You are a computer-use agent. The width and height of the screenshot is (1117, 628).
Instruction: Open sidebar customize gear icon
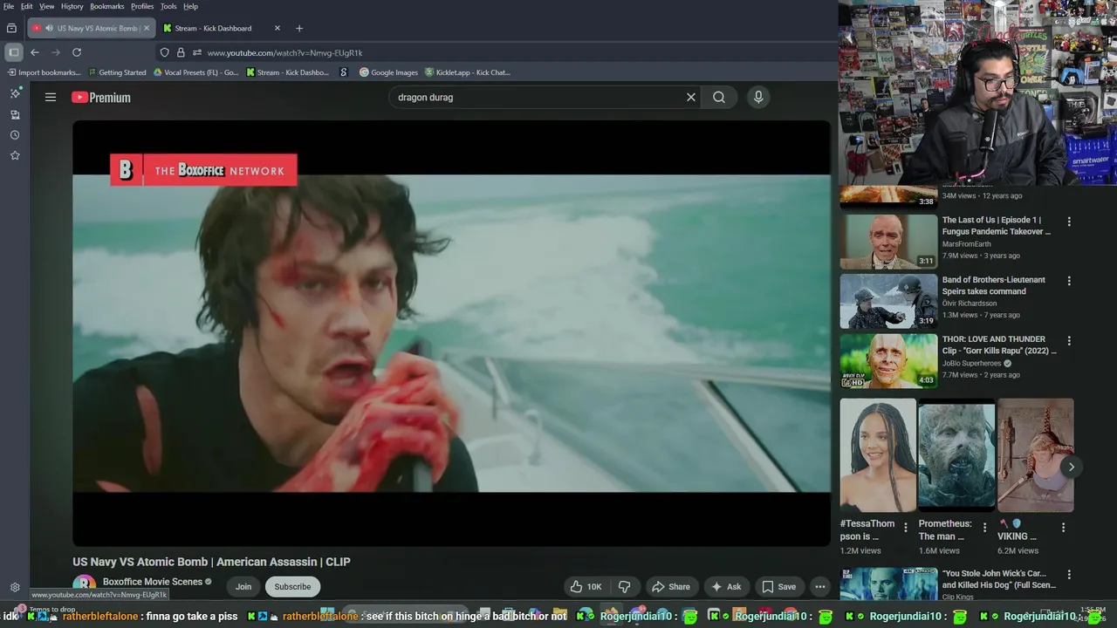[15, 587]
